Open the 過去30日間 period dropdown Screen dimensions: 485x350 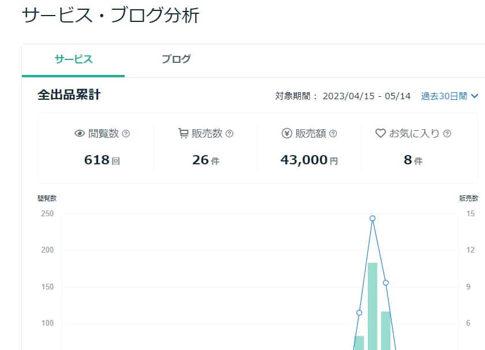coord(449,96)
